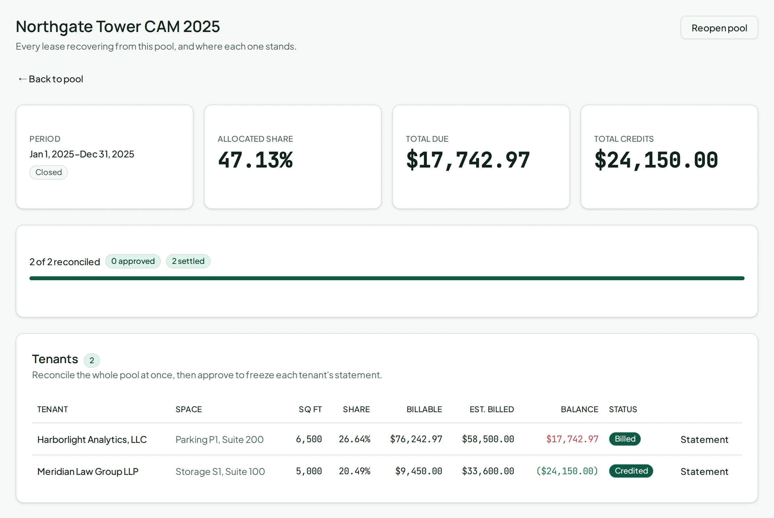This screenshot has height=518, width=774.
Task: Click the Credited status pill
Action: pos(631,471)
